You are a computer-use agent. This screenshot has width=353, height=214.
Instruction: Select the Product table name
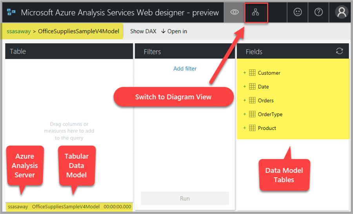coord(267,128)
